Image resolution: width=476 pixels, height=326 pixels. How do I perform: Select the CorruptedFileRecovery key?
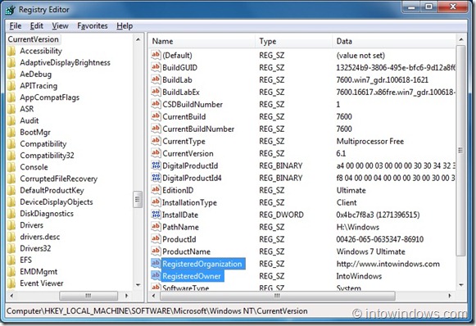coord(59,179)
